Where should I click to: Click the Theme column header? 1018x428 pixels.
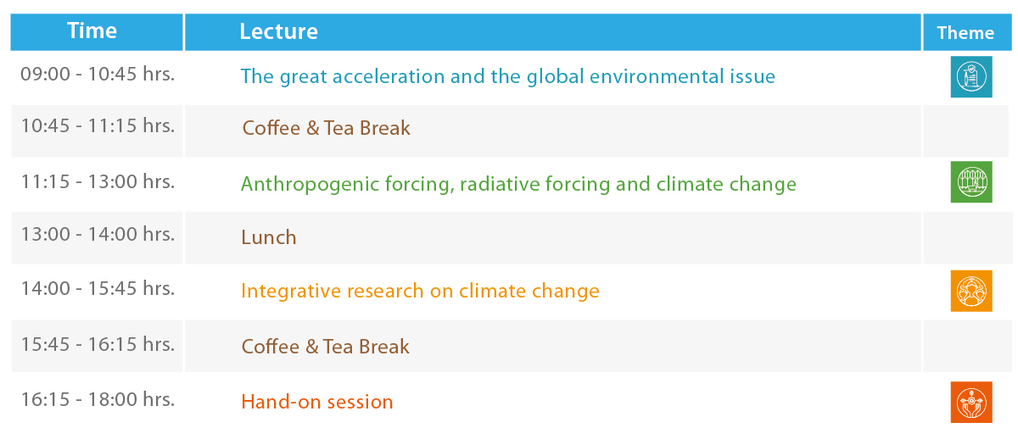click(966, 32)
